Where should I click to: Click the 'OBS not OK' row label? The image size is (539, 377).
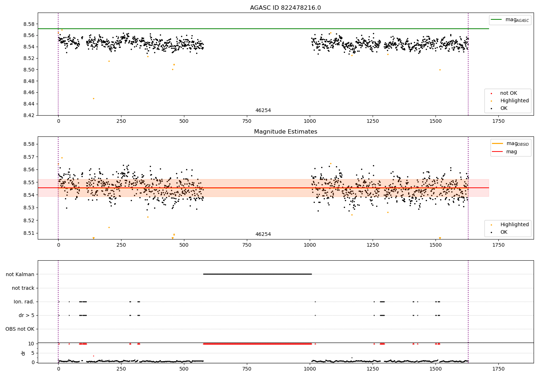point(20,329)
